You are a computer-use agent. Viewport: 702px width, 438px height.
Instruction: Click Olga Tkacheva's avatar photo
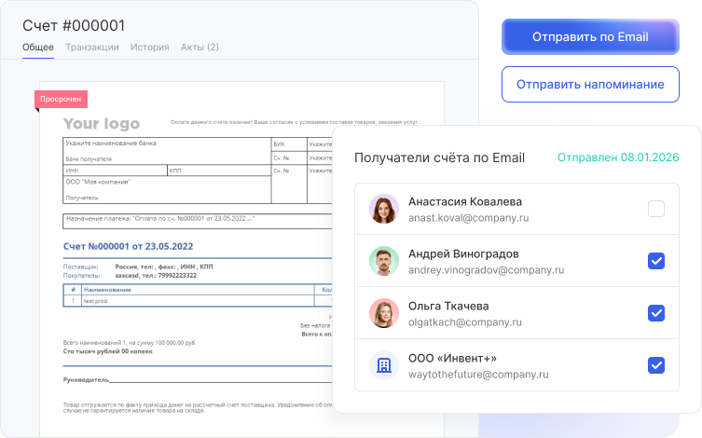click(x=383, y=313)
